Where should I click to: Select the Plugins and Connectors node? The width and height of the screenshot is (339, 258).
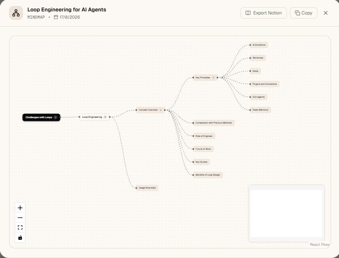point(265,84)
